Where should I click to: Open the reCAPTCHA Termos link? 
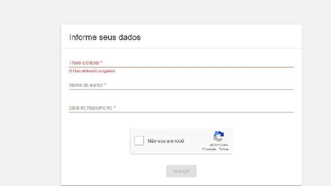(224, 149)
